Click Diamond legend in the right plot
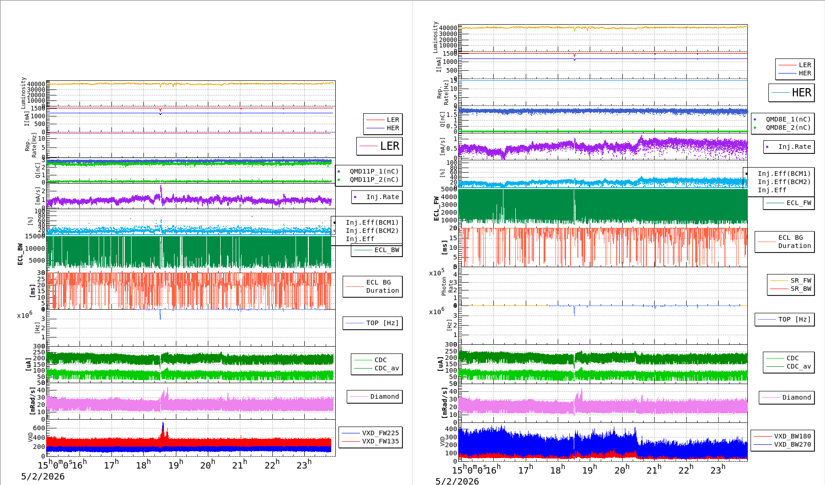Viewport: 825px width, 485px height. [x=787, y=397]
